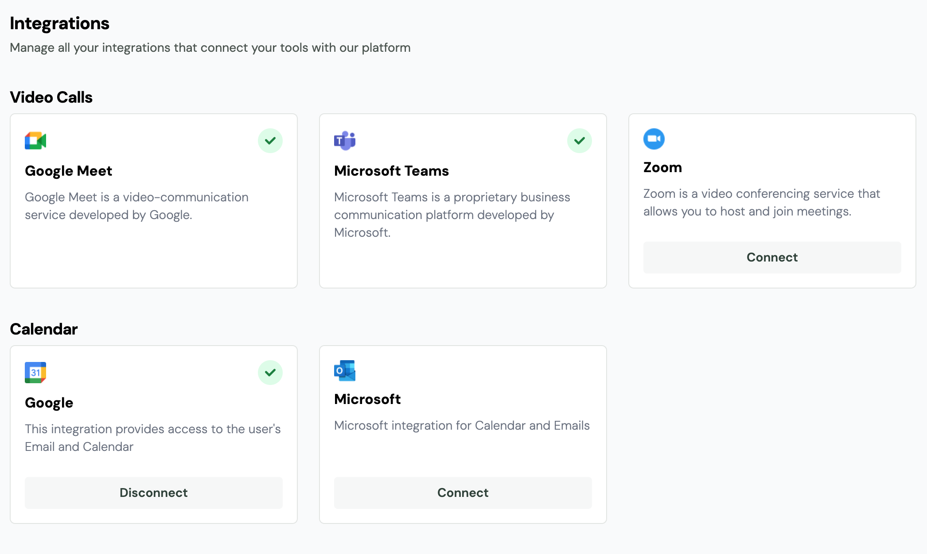This screenshot has width=927, height=554.
Task: Click 'Microsoft integration for Calendar and Emails' text
Action: (462, 426)
